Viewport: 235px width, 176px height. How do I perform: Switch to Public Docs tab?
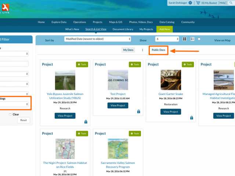(158, 50)
